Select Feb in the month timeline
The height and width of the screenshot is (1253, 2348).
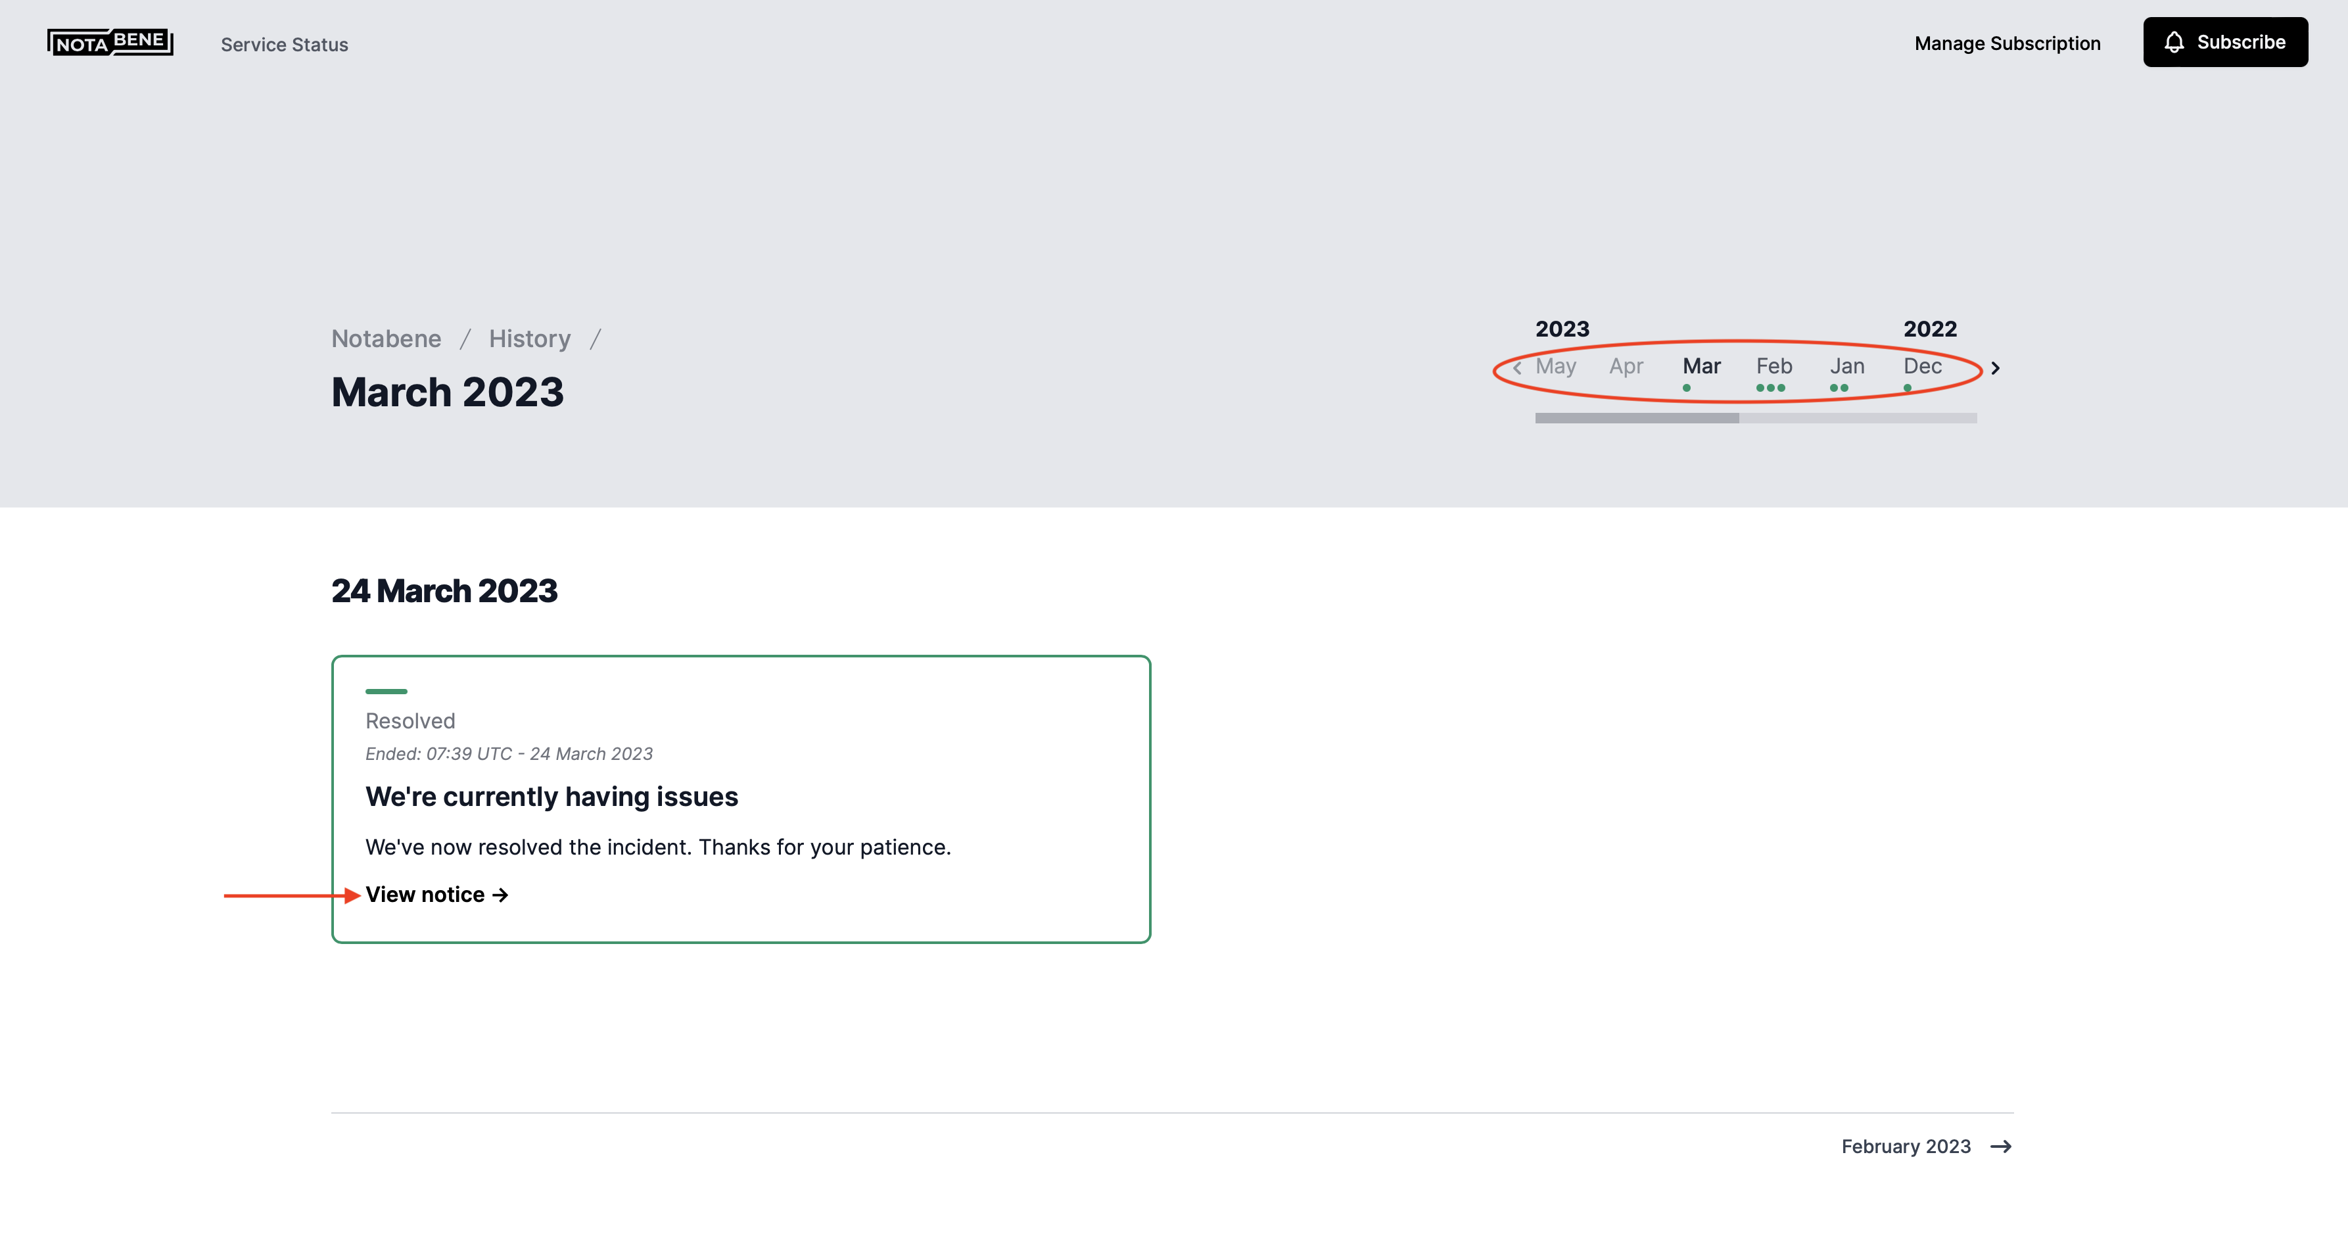click(1773, 366)
